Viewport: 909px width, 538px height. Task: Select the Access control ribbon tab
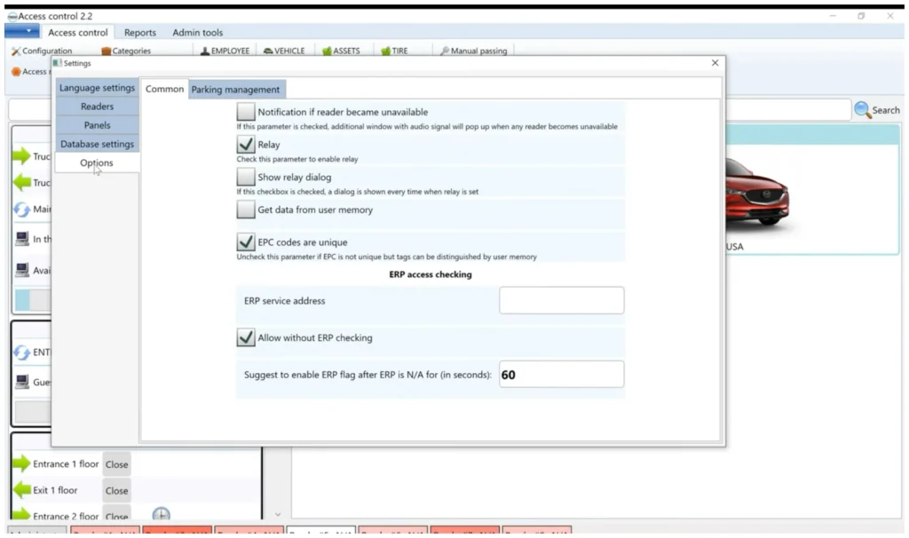click(78, 33)
